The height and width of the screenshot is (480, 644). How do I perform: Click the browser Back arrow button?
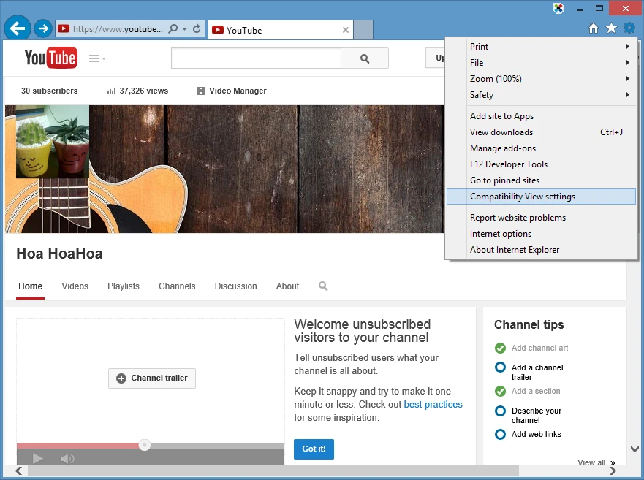[x=17, y=29]
